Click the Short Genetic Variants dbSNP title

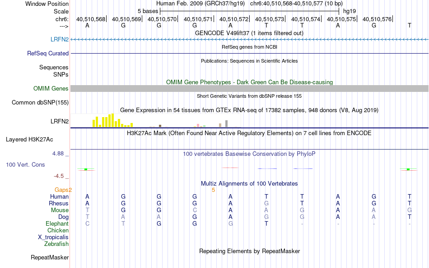(x=249, y=96)
